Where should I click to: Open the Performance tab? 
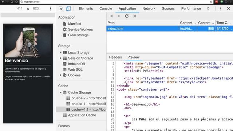click(x=191, y=9)
